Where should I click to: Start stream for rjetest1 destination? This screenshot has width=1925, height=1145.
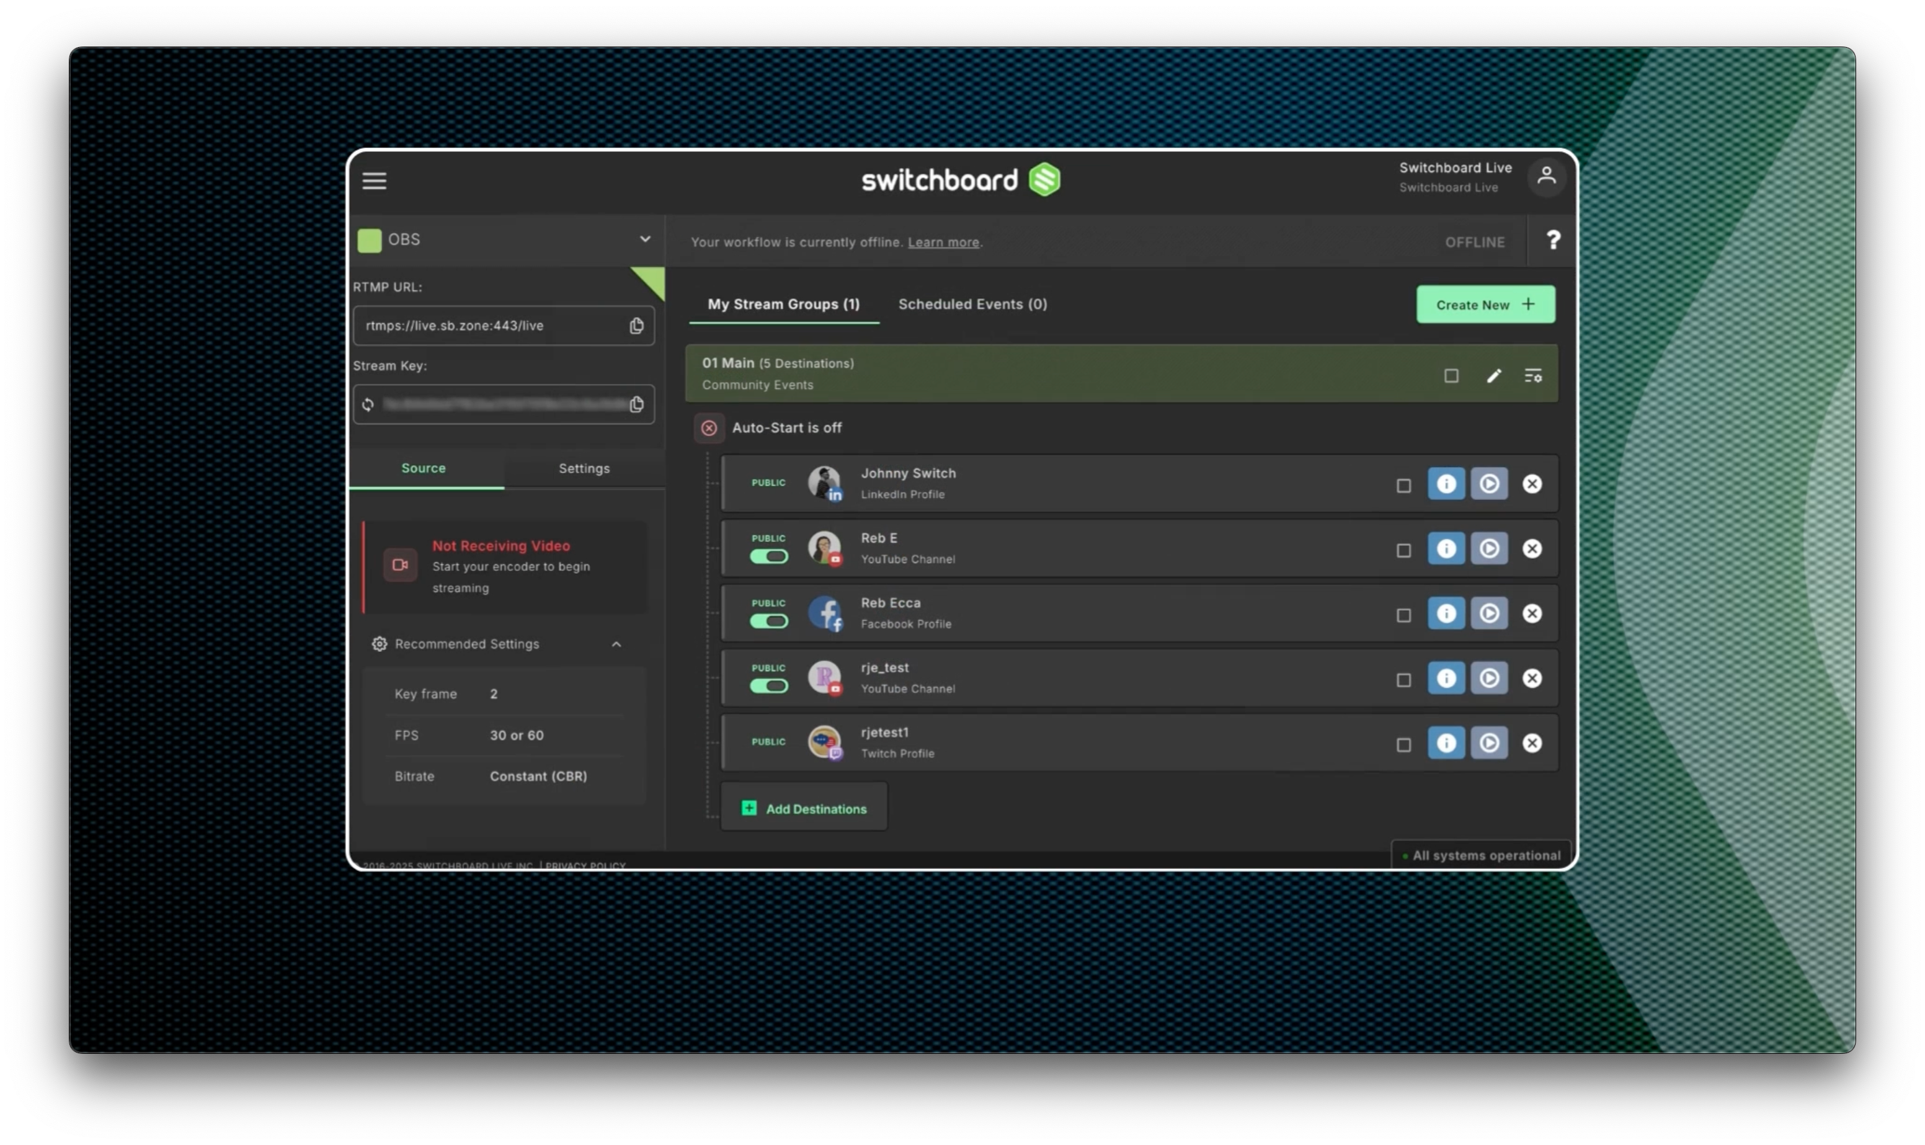click(1488, 743)
